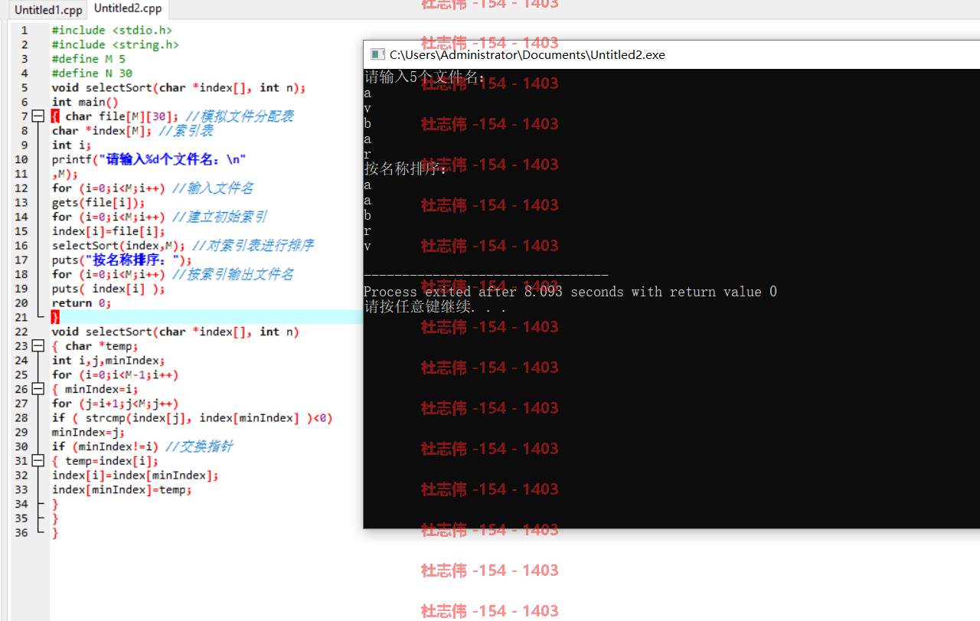Click the '按名称排序' console output line
Viewport: 980px width, 621px height.
[405, 169]
